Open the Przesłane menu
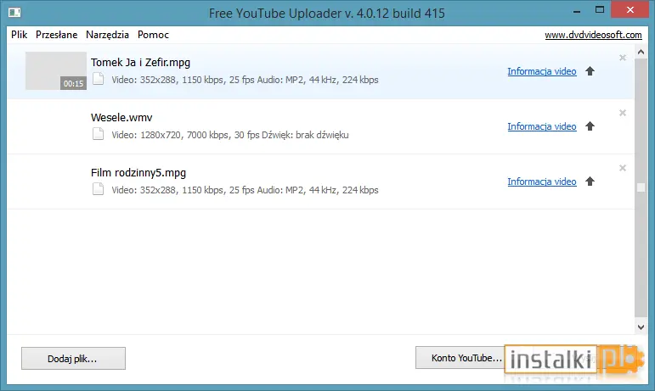The height and width of the screenshot is (391, 655). pyautogui.click(x=56, y=35)
